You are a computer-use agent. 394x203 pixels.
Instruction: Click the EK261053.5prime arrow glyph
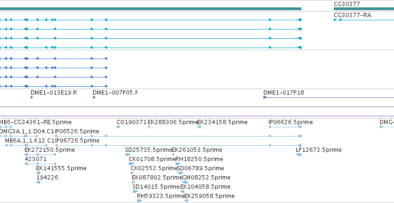[x=173, y=155]
